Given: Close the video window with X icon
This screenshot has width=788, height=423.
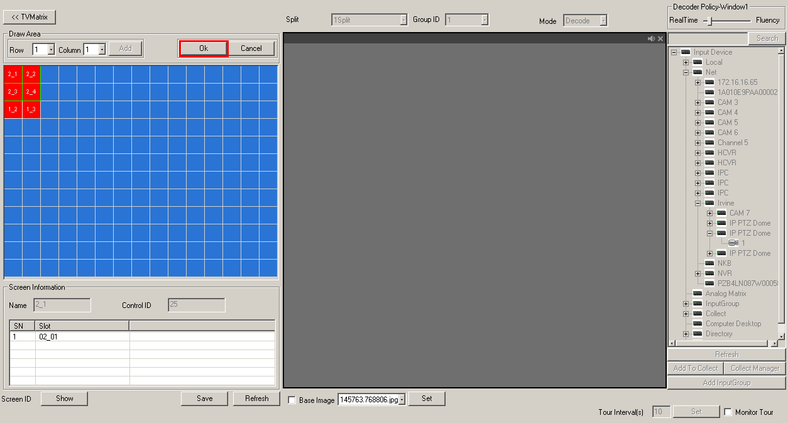Looking at the screenshot, I should coord(660,39).
